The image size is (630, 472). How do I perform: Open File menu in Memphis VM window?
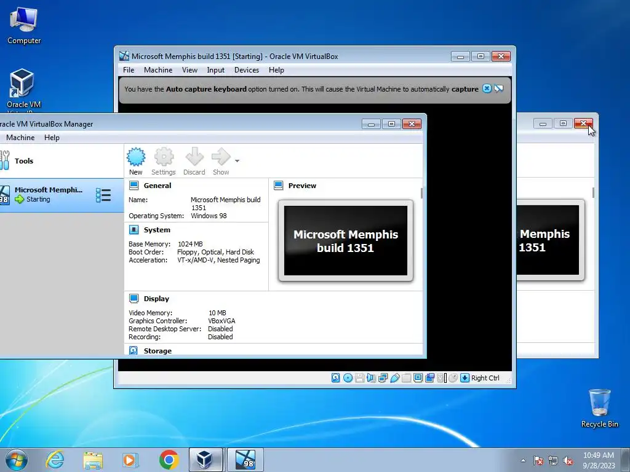129,70
